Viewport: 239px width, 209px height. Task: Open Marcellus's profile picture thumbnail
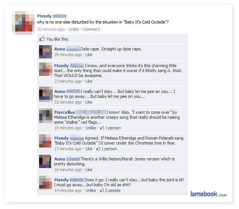coord(46,116)
